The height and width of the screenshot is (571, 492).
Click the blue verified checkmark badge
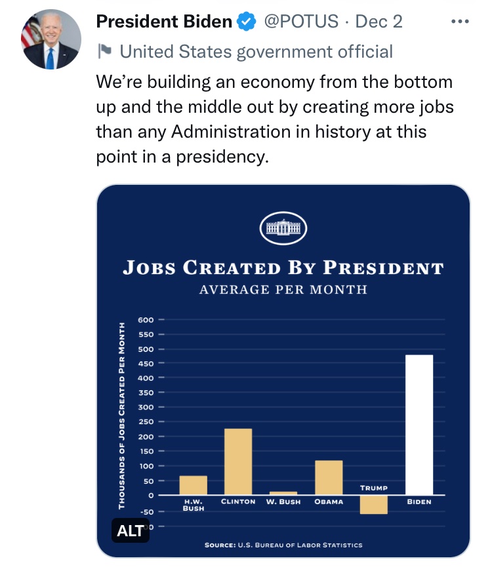click(x=247, y=21)
